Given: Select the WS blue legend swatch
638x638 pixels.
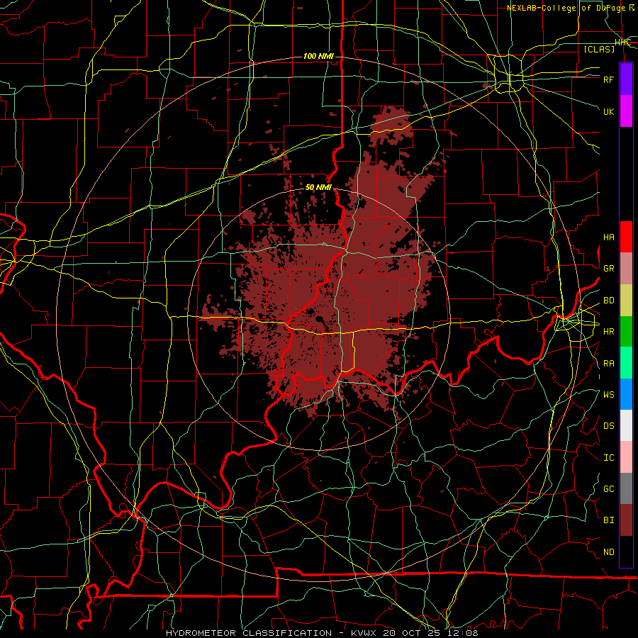Looking at the screenshot, I should tap(626, 394).
